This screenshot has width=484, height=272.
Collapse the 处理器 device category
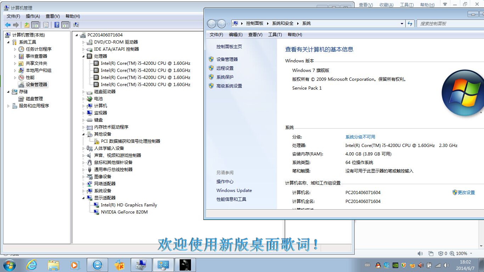84,56
